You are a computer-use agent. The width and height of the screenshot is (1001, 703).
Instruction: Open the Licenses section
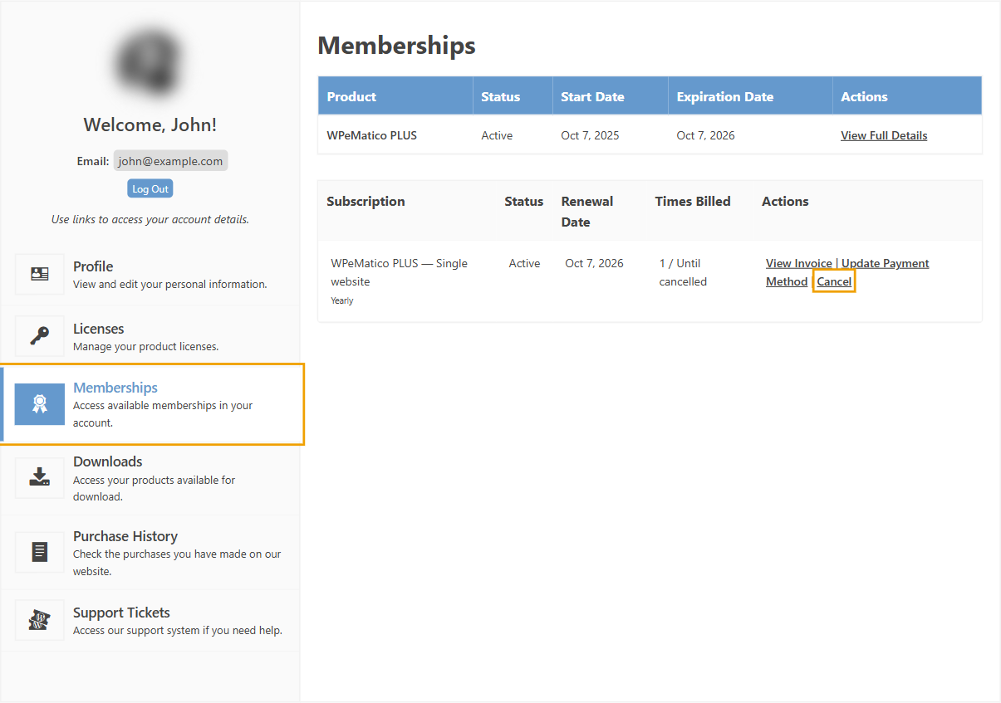pyautogui.click(x=150, y=336)
